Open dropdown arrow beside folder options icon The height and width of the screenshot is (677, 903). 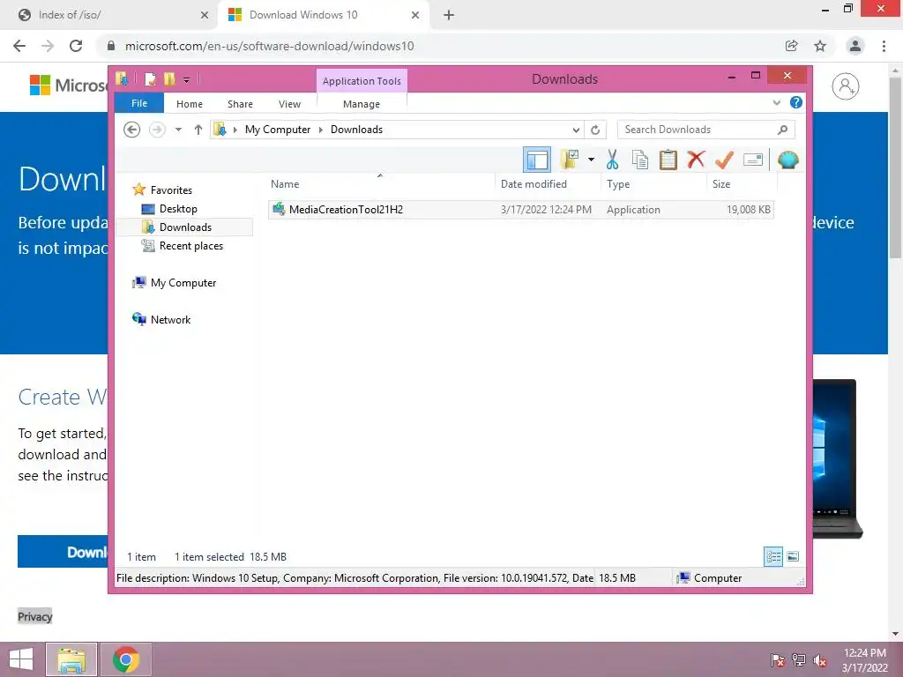click(591, 160)
